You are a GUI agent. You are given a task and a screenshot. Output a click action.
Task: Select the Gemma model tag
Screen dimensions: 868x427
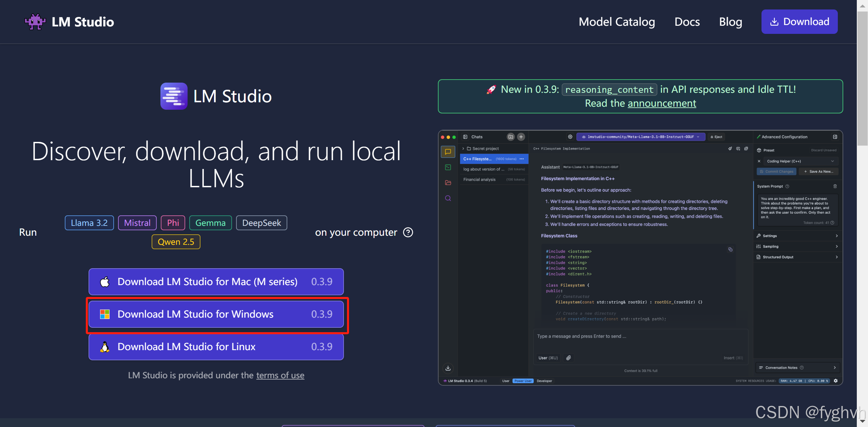point(210,223)
